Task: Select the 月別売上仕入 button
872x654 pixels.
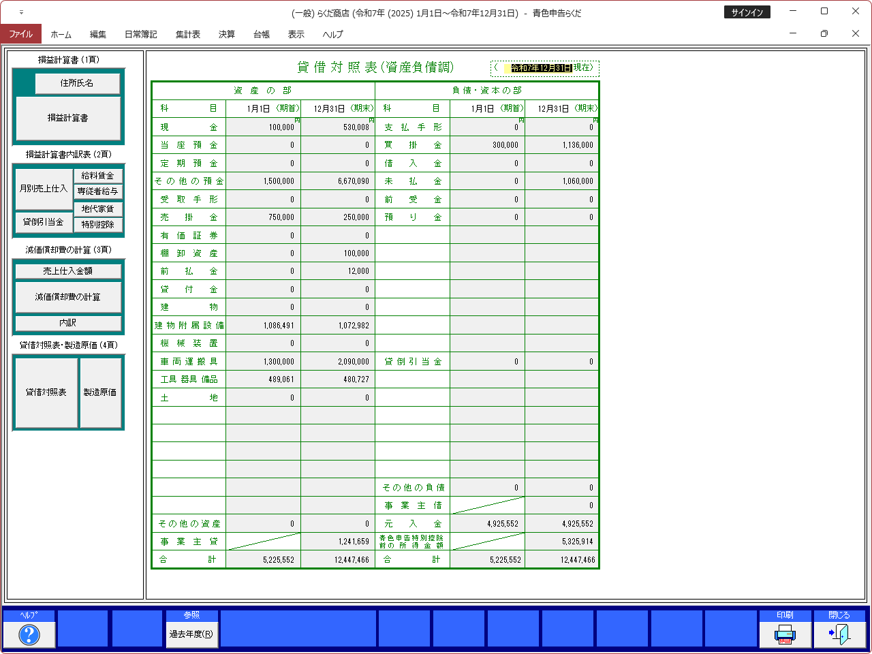Action: (x=44, y=189)
